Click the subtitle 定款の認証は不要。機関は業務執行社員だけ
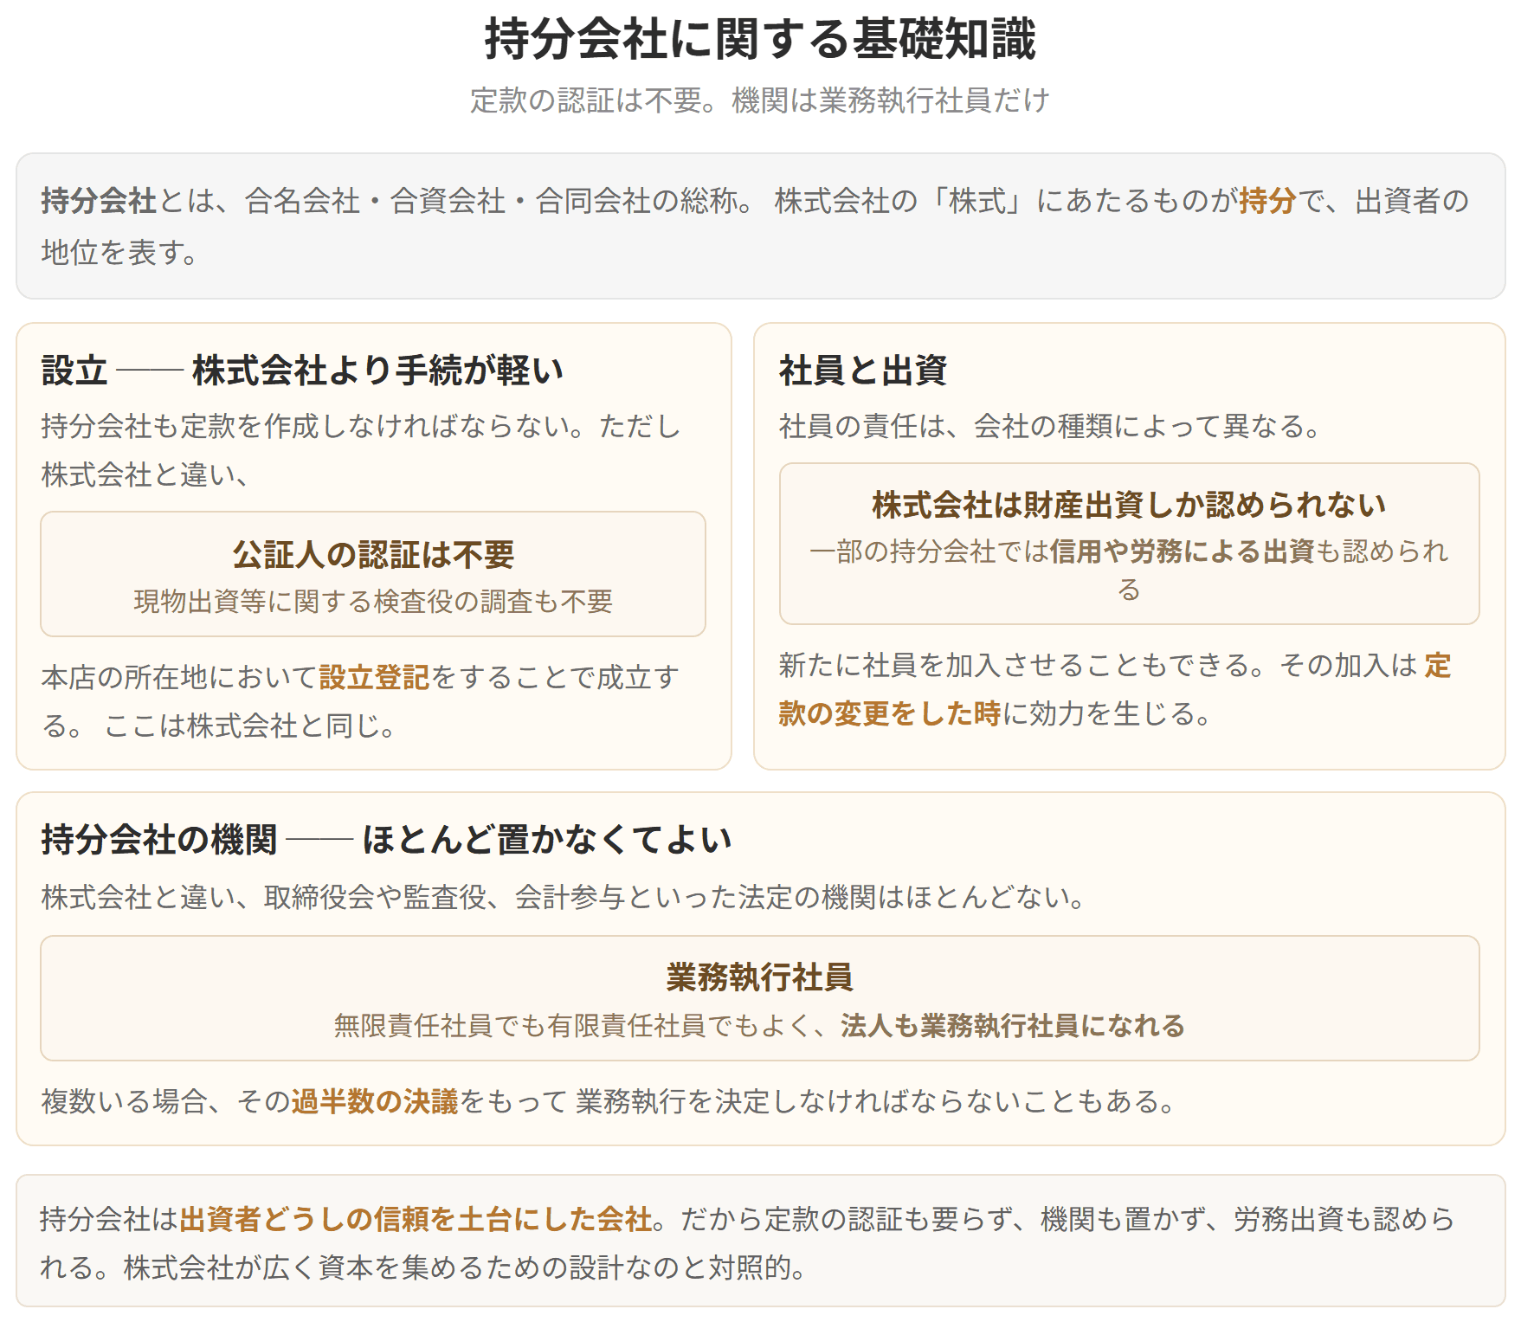Viewport: 1521px width, 1322px height. click(x=760, y=100)
